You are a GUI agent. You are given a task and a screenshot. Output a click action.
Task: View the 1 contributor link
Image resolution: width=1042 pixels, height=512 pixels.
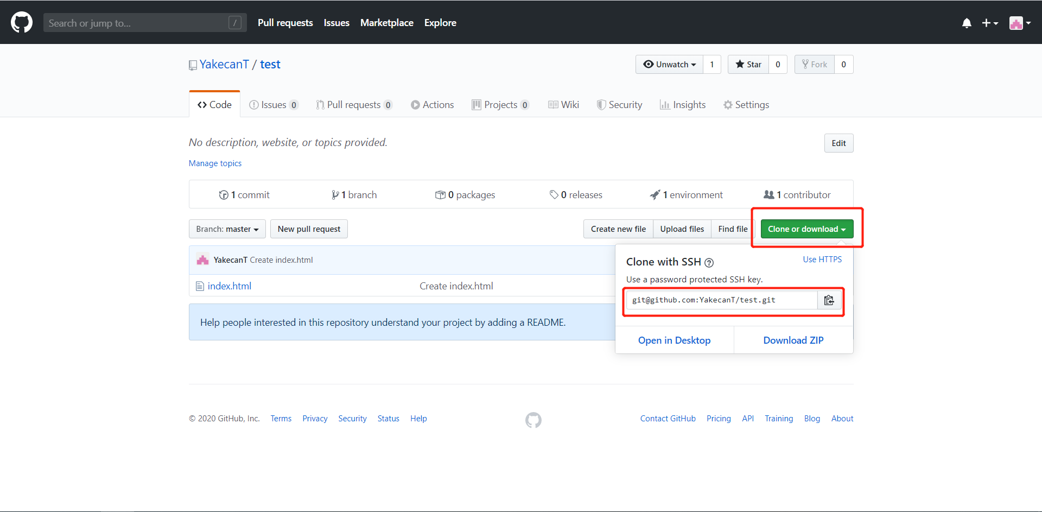(x=797, y=195)
